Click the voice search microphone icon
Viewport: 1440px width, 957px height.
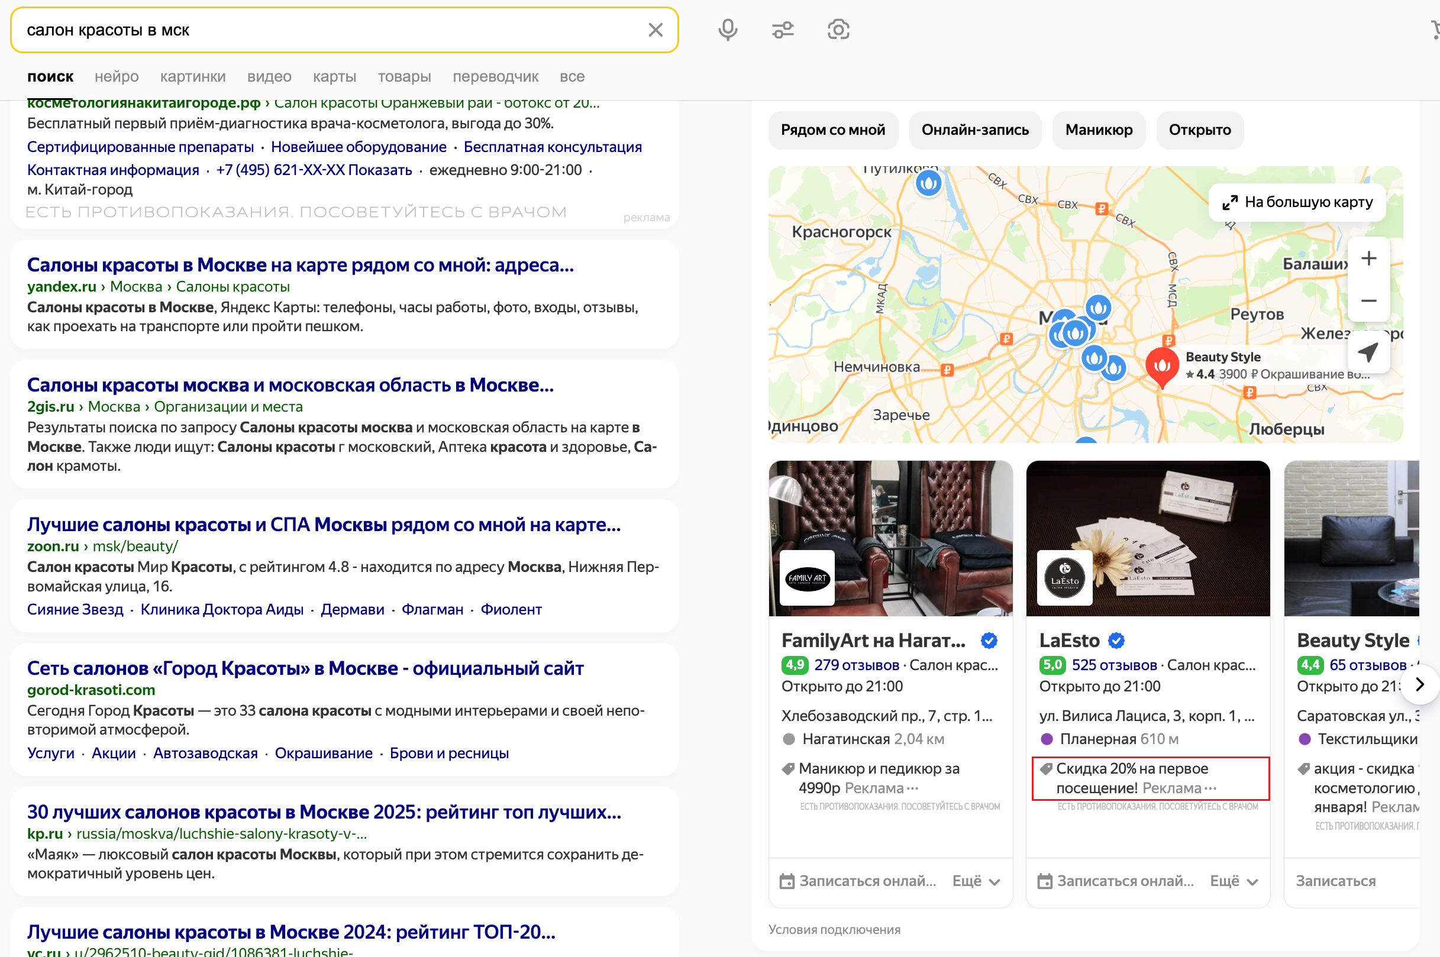[x=728, y=30]
